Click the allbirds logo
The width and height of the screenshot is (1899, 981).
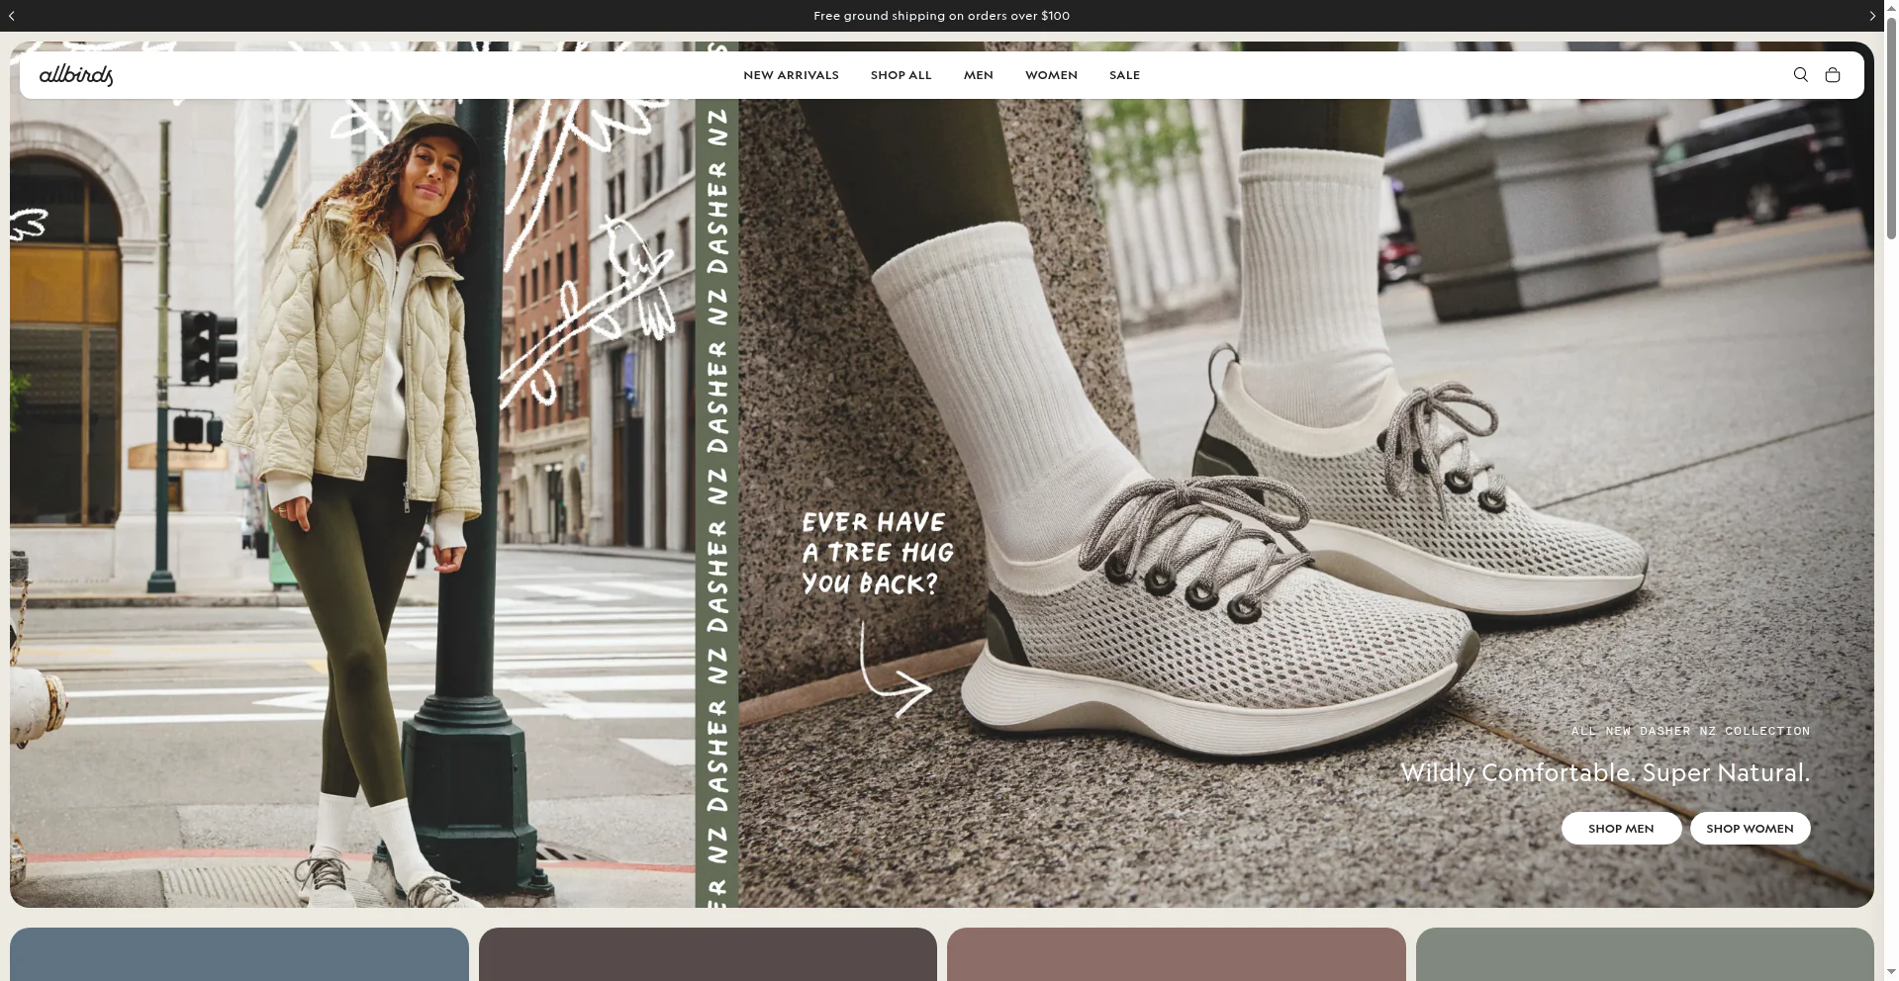[x=76, y=75]
